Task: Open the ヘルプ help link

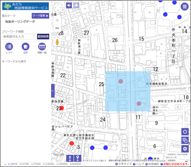Action: pos(138,164)
